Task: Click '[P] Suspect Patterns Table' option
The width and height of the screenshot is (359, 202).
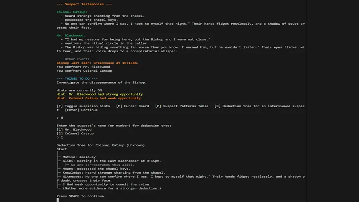Action: click(182, 106)
